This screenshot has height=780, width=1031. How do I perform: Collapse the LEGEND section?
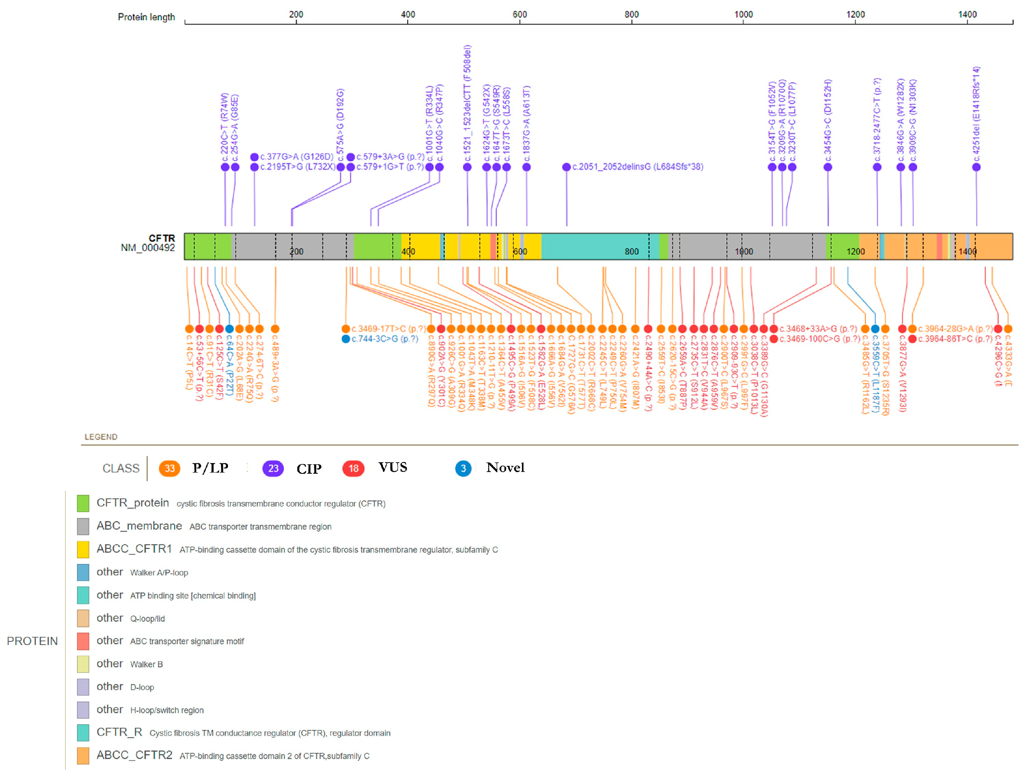[x=101, y=437]
